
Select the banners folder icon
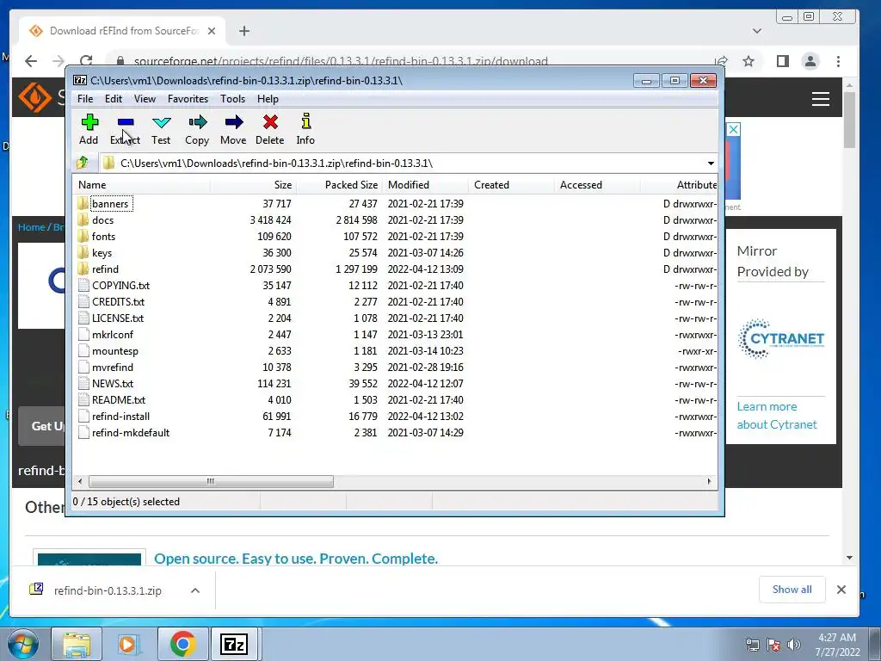[83, 203]
